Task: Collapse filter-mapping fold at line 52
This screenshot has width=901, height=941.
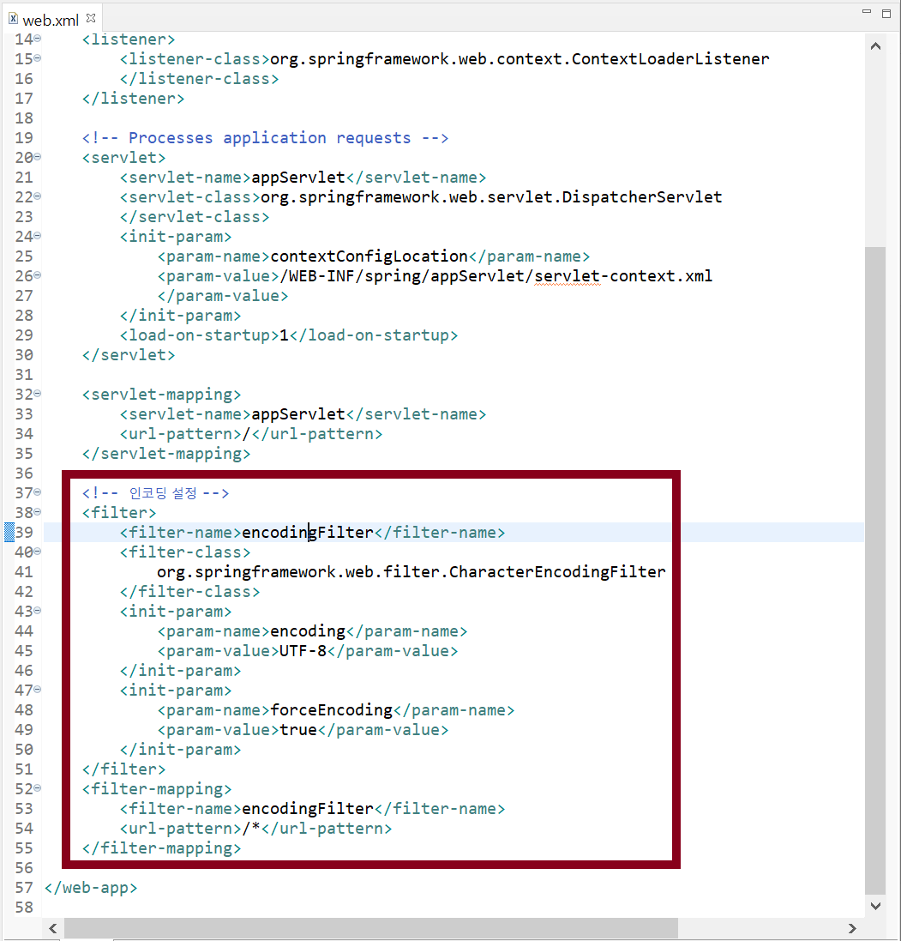Action: coord(37,788)
